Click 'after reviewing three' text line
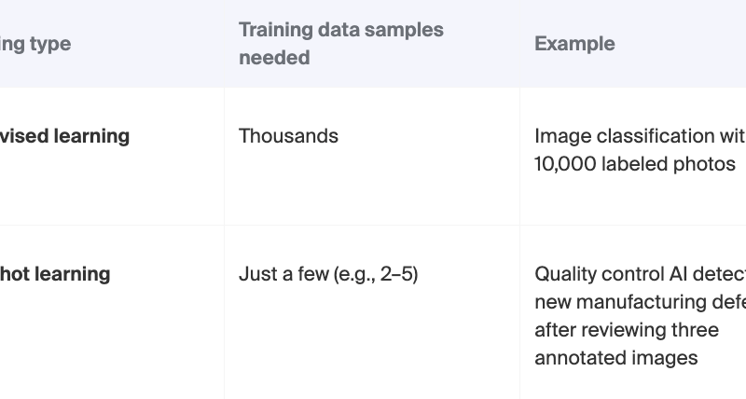 (626, 330)
